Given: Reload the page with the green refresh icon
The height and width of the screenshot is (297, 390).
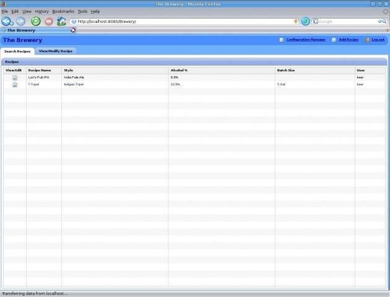Looking at the screenshot, I should tap(36, 22).
